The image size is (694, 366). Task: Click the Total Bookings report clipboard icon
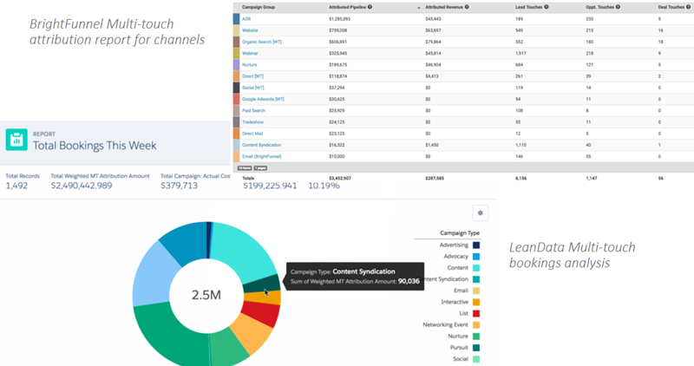16,140
